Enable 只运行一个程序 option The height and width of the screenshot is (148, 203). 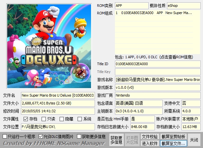[x=5, y=136]
